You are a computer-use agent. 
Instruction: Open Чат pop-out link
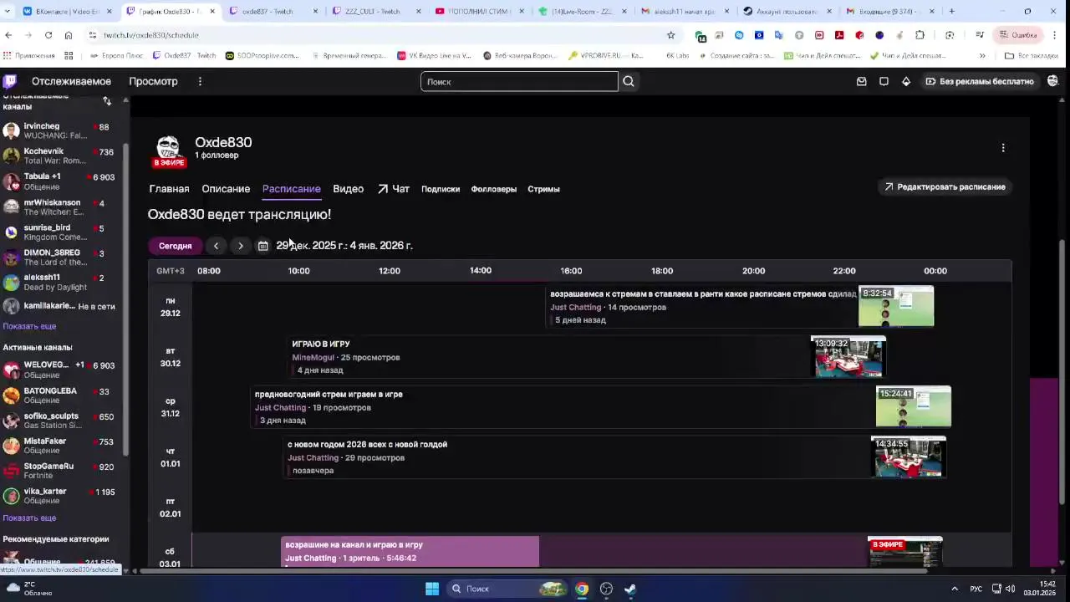(x=394, y=189)
